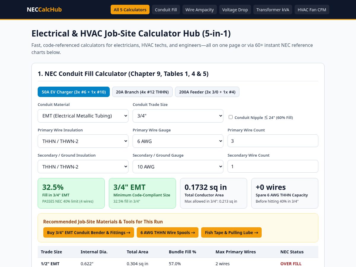The width and height of the screenshot is (356, 267).
Task: Click 6 AWG THHN Wire Spools button
Action: (x=168, y=233)
